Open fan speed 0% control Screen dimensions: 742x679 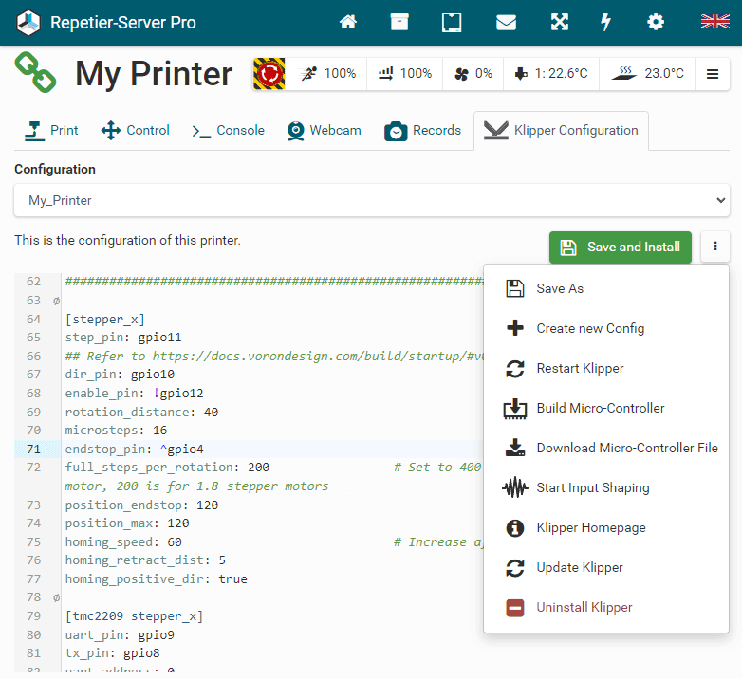[473, 73]
